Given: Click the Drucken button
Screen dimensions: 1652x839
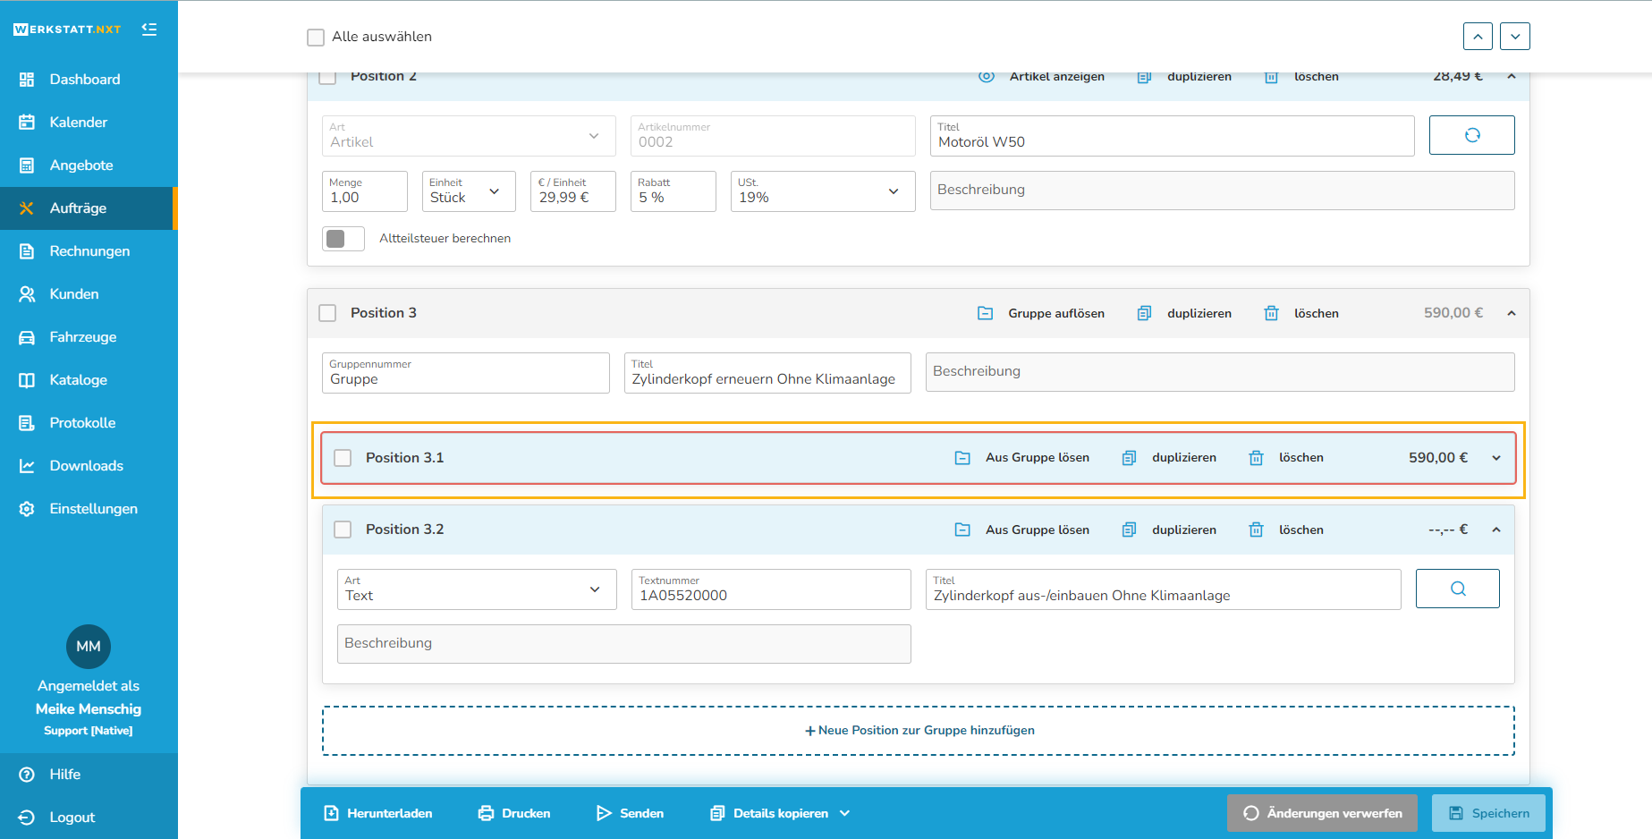Looking at the screenshot, I should pyautogui.click(x=514, y=814).
